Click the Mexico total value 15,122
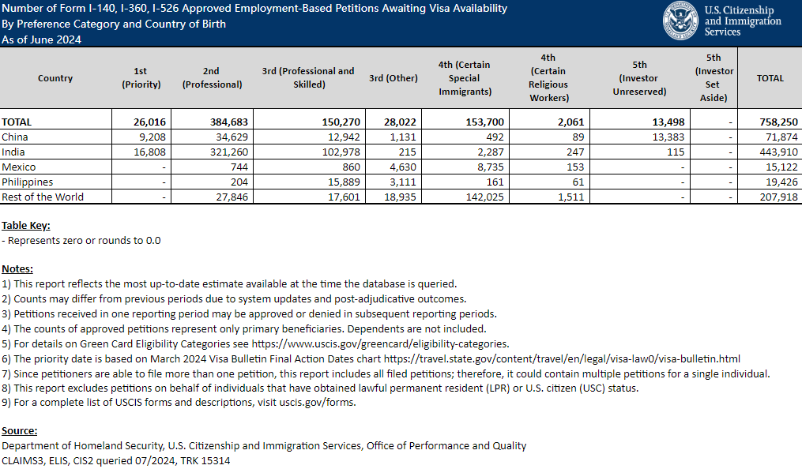This screenshot has width=802, height=469. (x=780, y=167)
